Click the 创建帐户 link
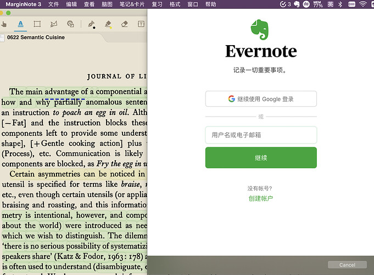 pos(260,199)
